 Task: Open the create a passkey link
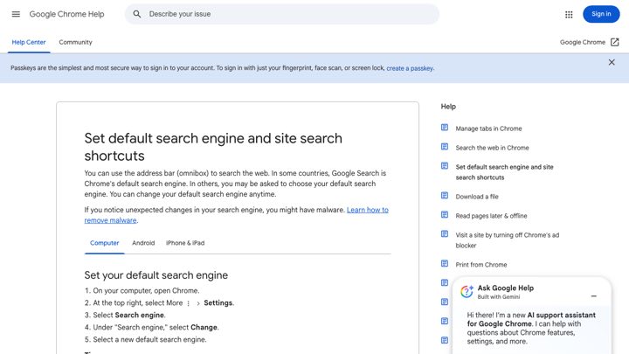coord(410,68)
